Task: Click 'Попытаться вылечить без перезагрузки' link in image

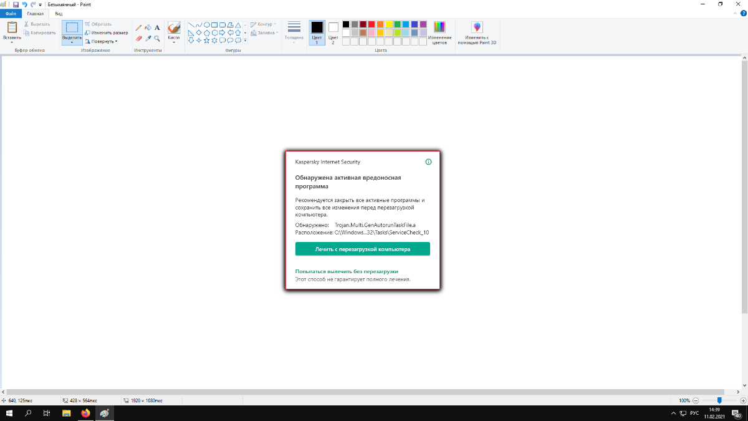Action: point(347,271)
